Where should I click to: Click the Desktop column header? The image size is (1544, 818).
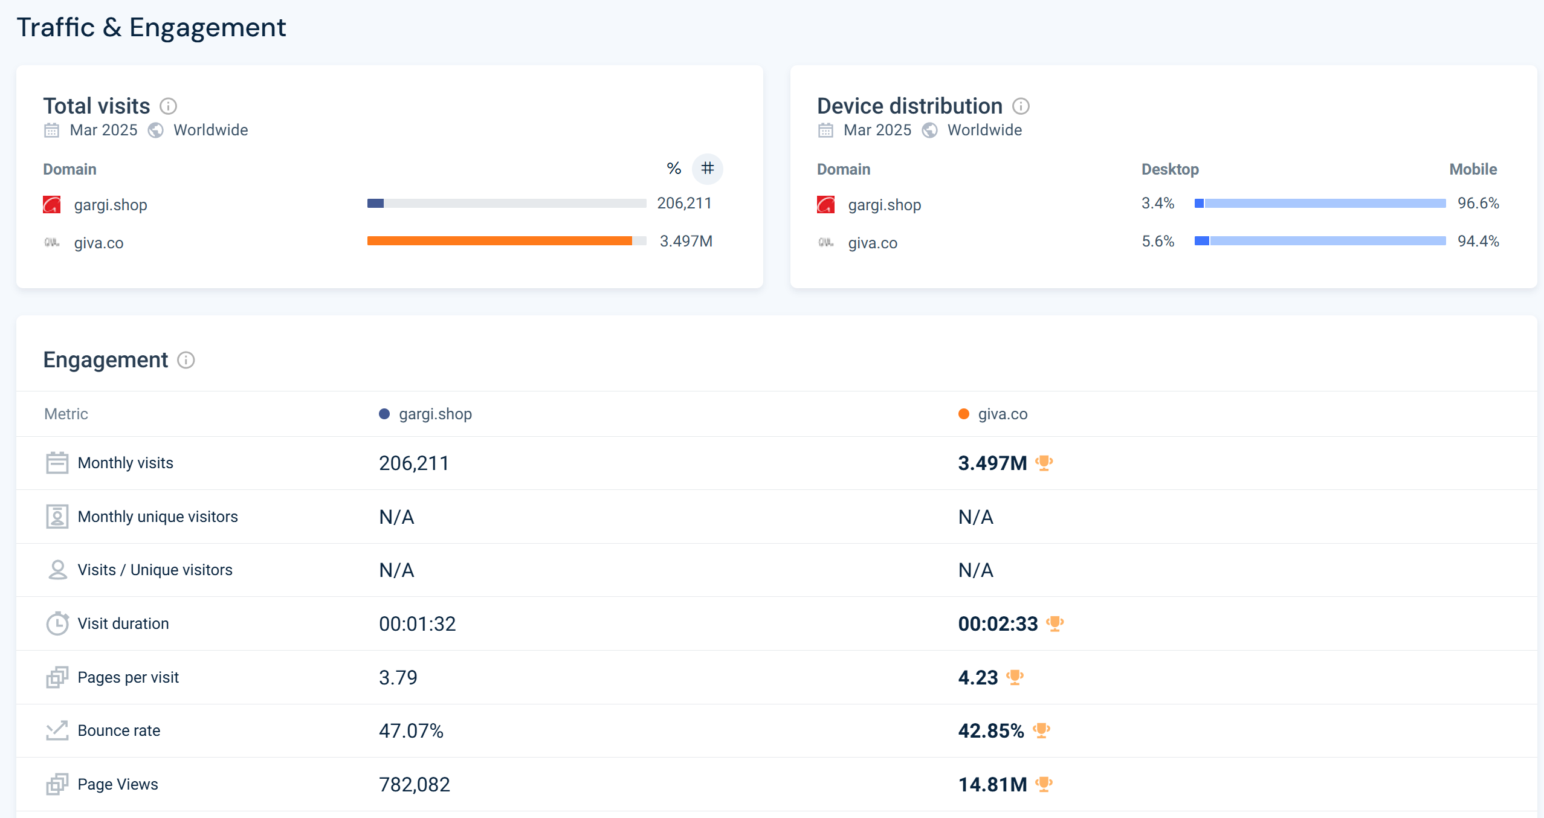click(x=1170, y=169)
